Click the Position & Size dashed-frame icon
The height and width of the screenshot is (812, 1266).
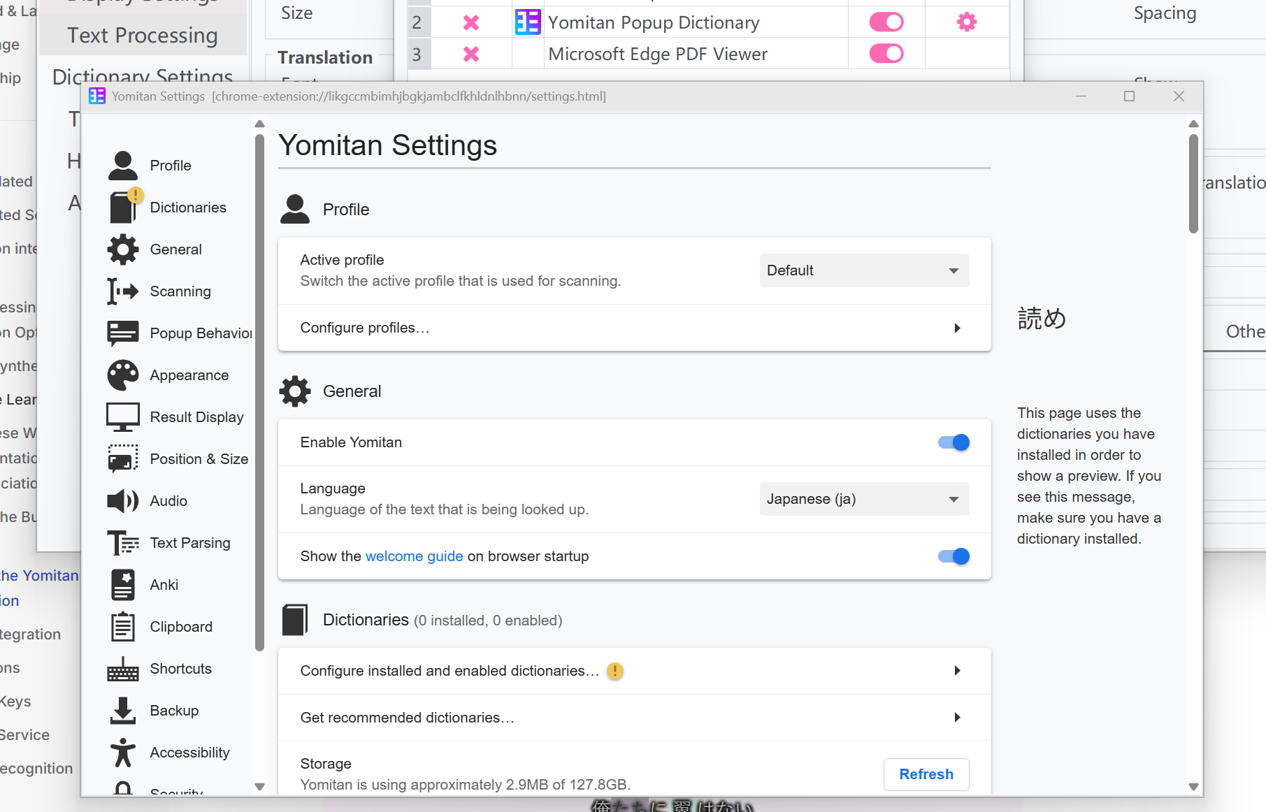tap(123, 459)
